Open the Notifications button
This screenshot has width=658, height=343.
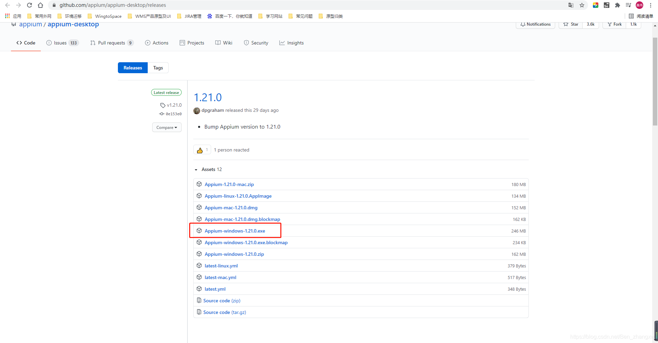[x=535, y=24]
